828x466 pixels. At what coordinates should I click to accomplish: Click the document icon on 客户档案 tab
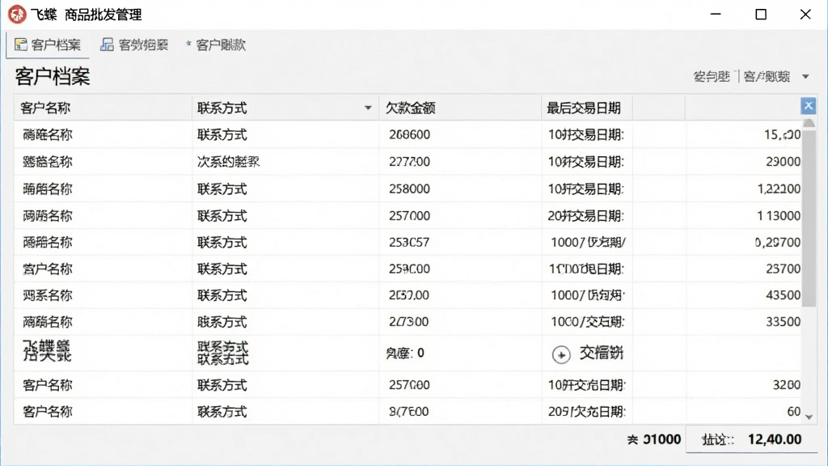pos(20,44)
